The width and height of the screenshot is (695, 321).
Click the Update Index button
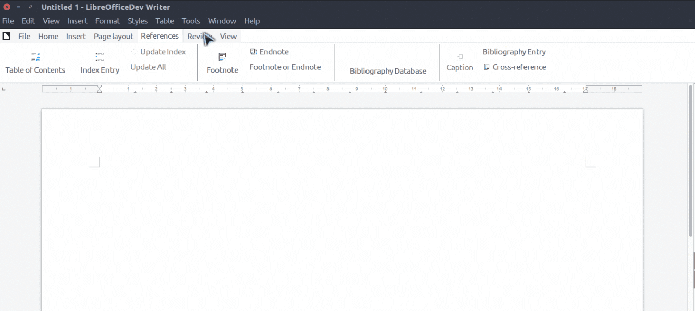158,52
